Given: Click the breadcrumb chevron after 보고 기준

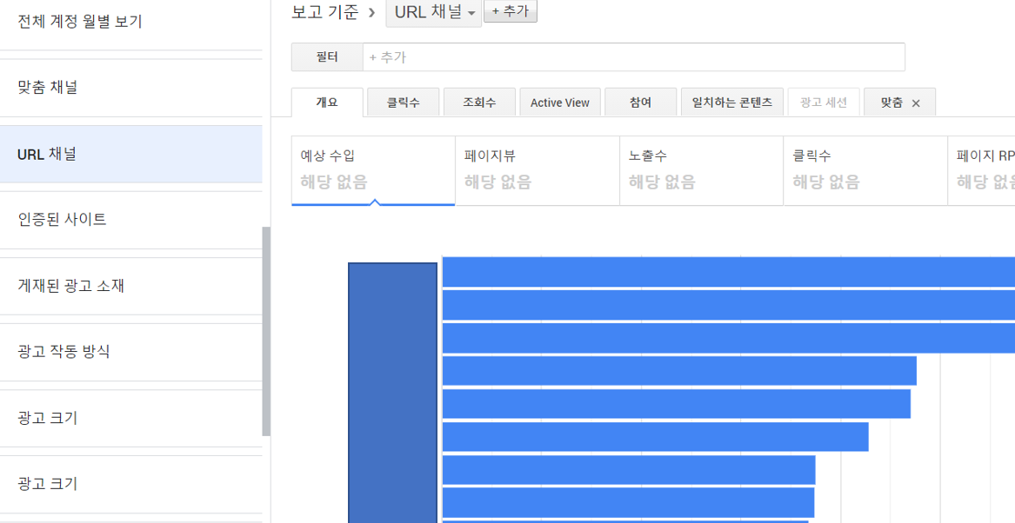Looking at the screenshot, I should tap(371, 12).
